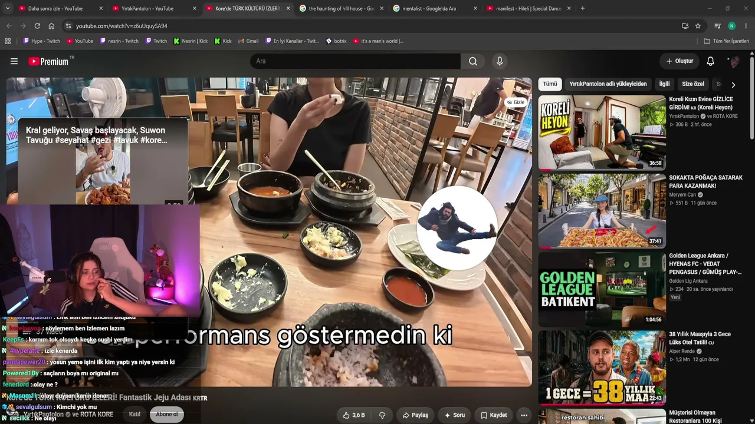
Task: Open the 'SOKAKTA POĞAÇA SATARAK' video thumbnail
Action: point(602,211)
